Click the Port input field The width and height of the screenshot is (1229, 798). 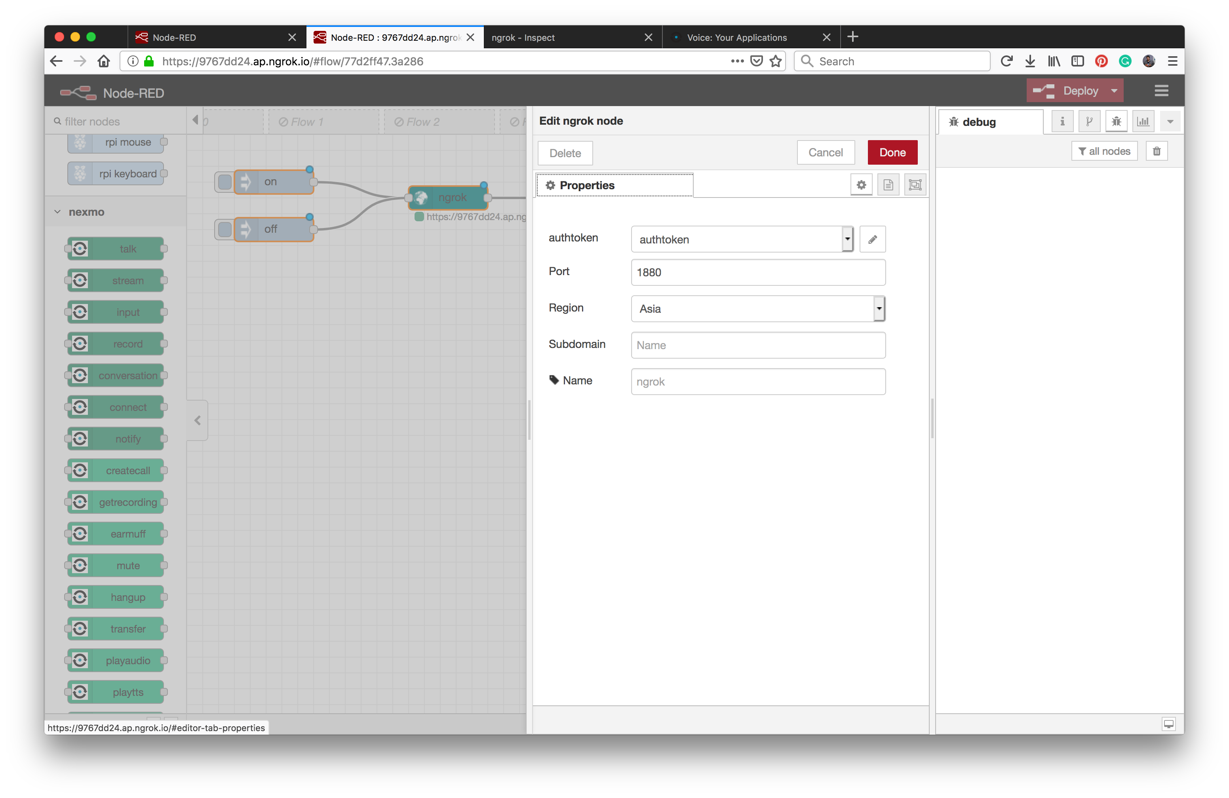758,273
